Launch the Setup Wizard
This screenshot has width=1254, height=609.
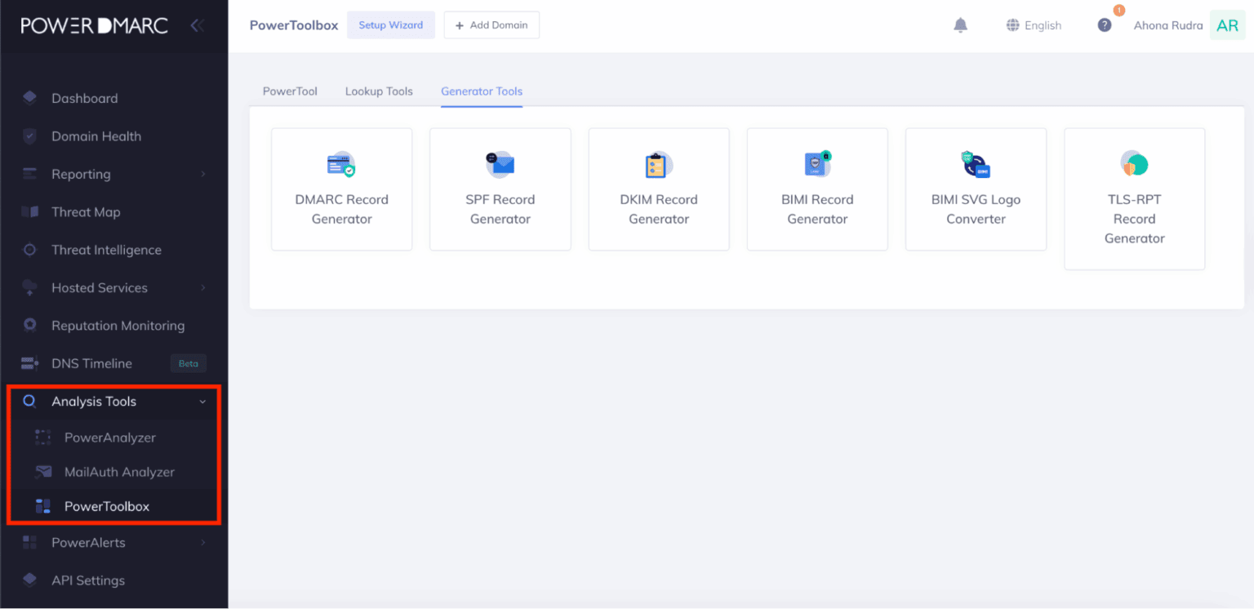coord(390,24)
